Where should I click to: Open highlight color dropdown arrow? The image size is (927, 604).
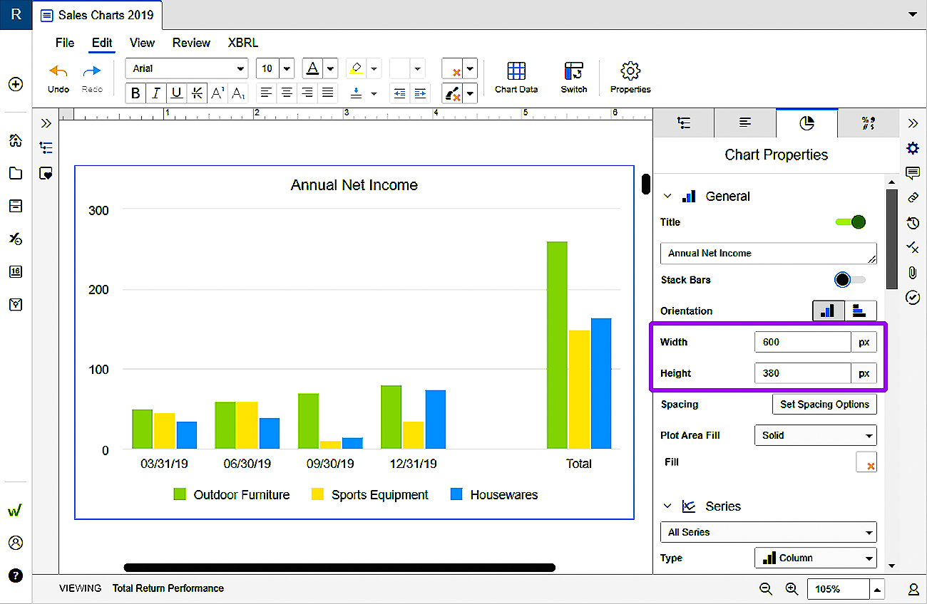374,68
